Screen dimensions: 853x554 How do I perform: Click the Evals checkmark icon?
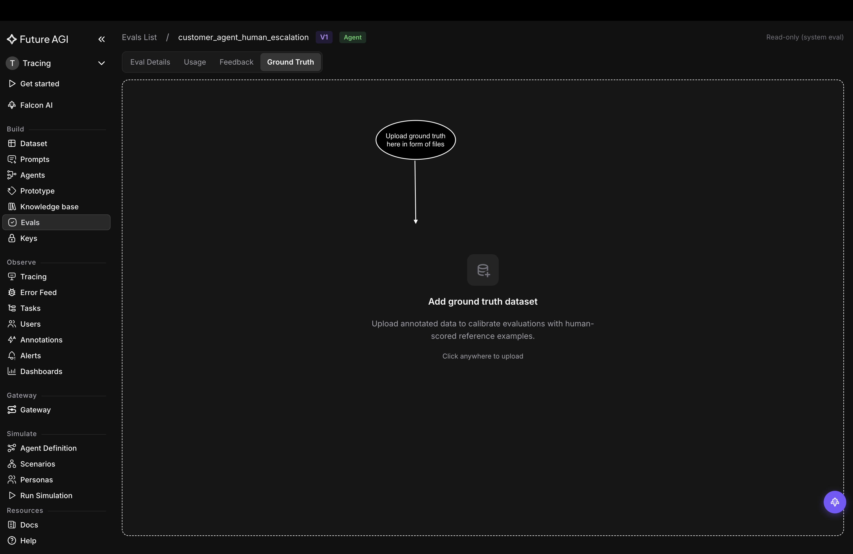12,223
